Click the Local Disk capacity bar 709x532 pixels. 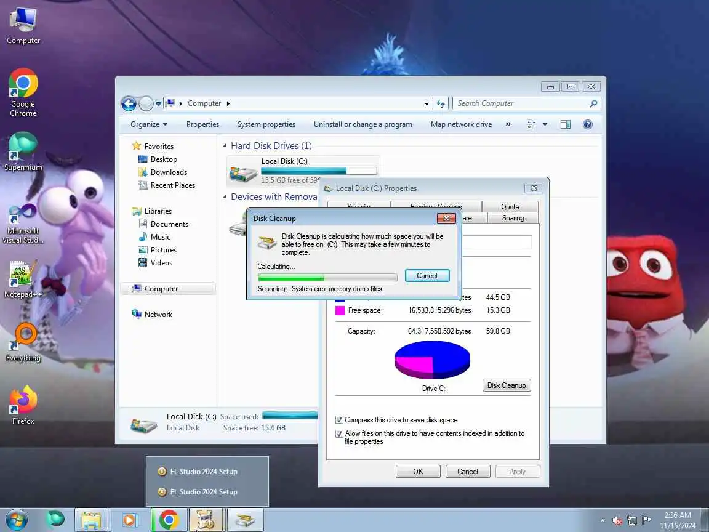coord(319,171)
